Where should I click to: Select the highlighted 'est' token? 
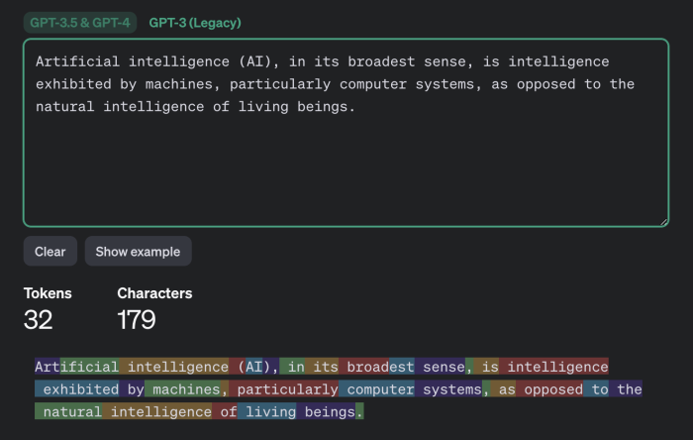402,367
